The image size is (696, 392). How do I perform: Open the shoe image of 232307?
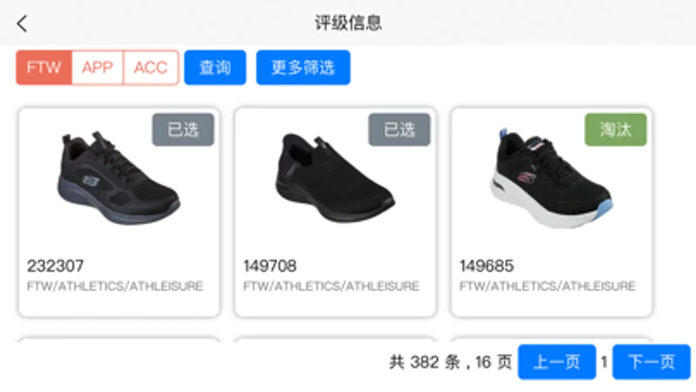118,179
